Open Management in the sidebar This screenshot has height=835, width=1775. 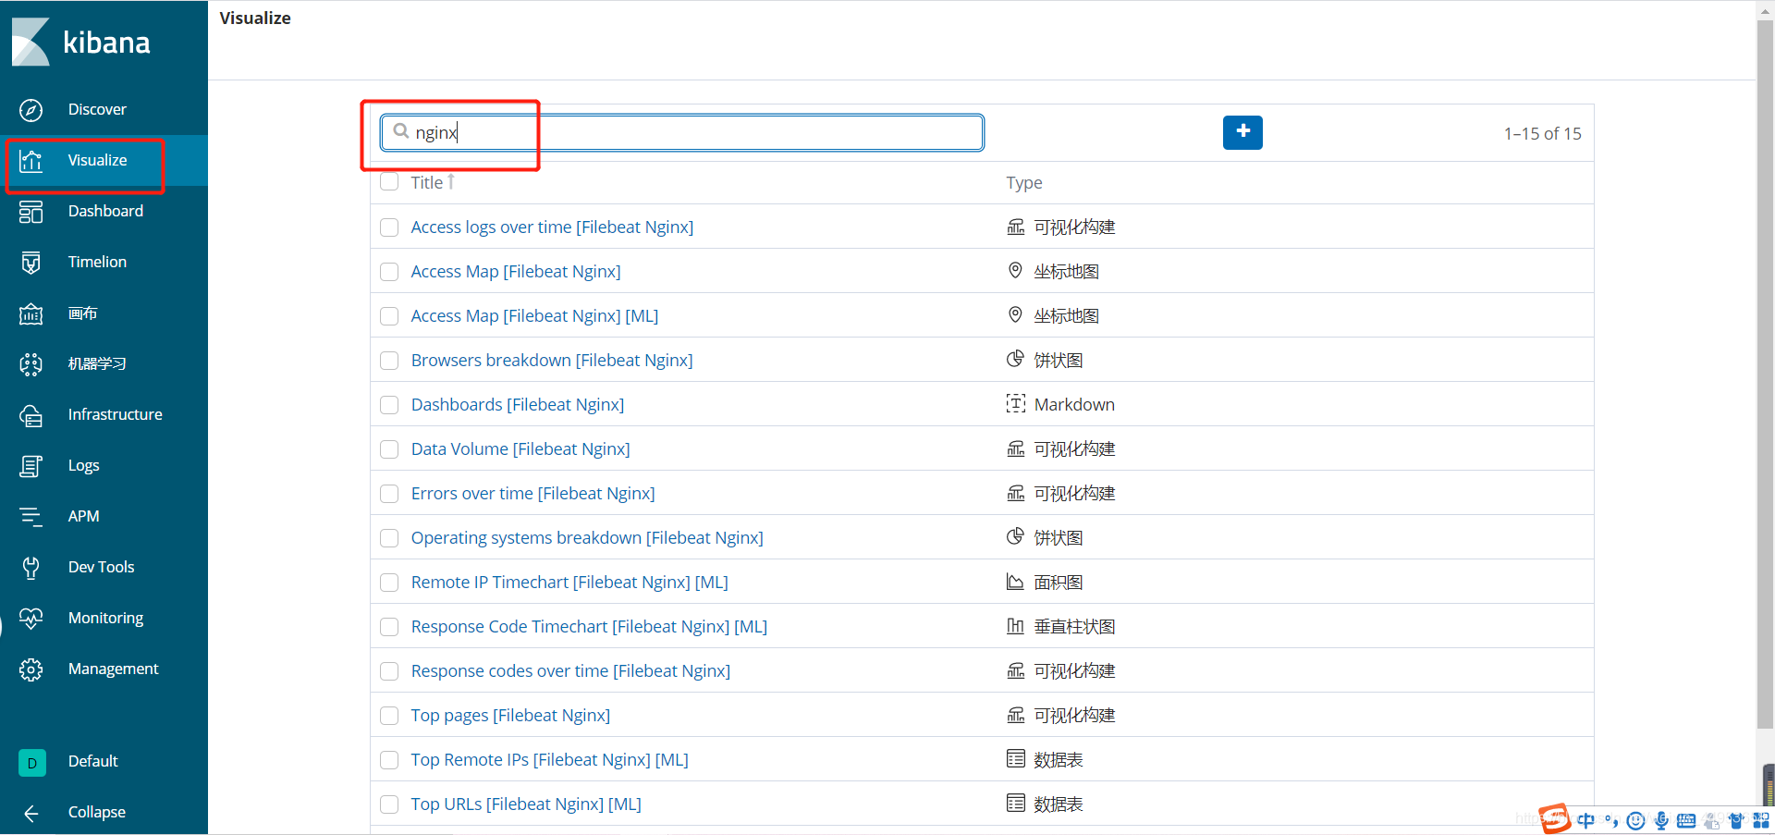(x=113, y=669)
